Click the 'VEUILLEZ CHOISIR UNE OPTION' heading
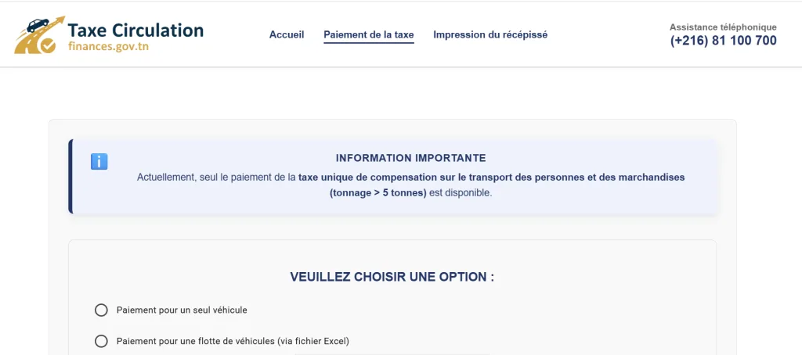Viewport: 802px width, 355px height. (x=392, y=277)
